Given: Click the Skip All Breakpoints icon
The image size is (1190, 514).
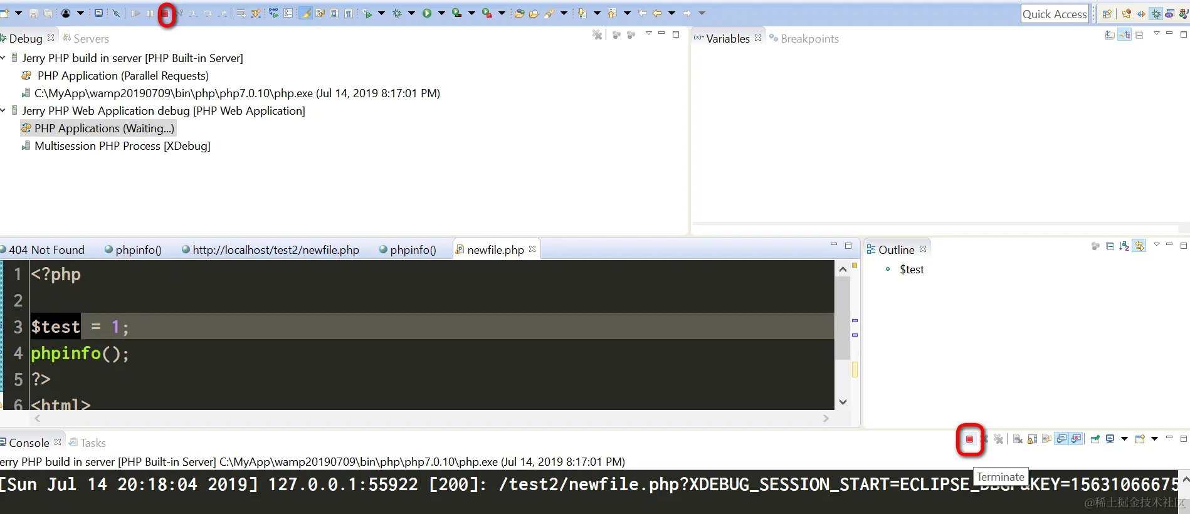Looking at the screenshot, I should coord(116,13).
